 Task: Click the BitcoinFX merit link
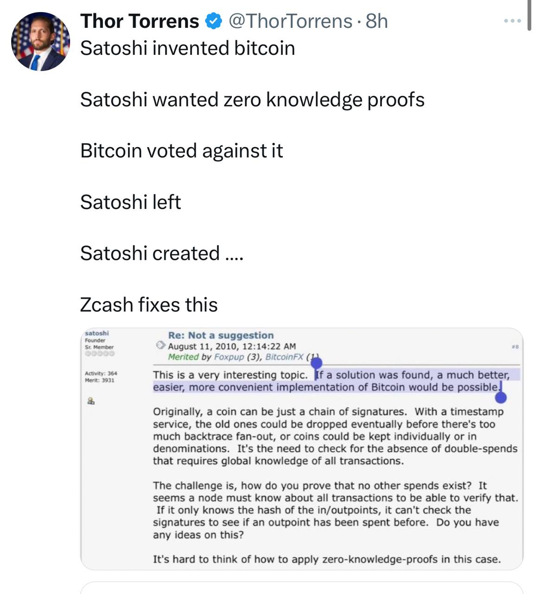click(284, 357)
